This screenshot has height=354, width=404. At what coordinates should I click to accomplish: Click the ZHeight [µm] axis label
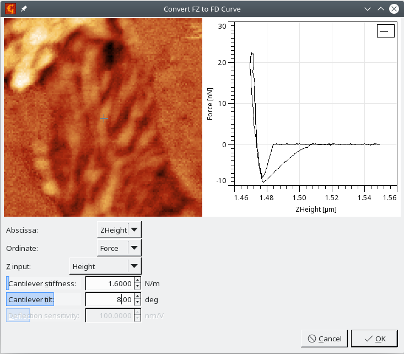point(316,209)
